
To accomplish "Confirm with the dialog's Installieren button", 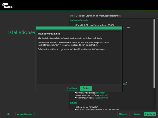I will [72, 88].
